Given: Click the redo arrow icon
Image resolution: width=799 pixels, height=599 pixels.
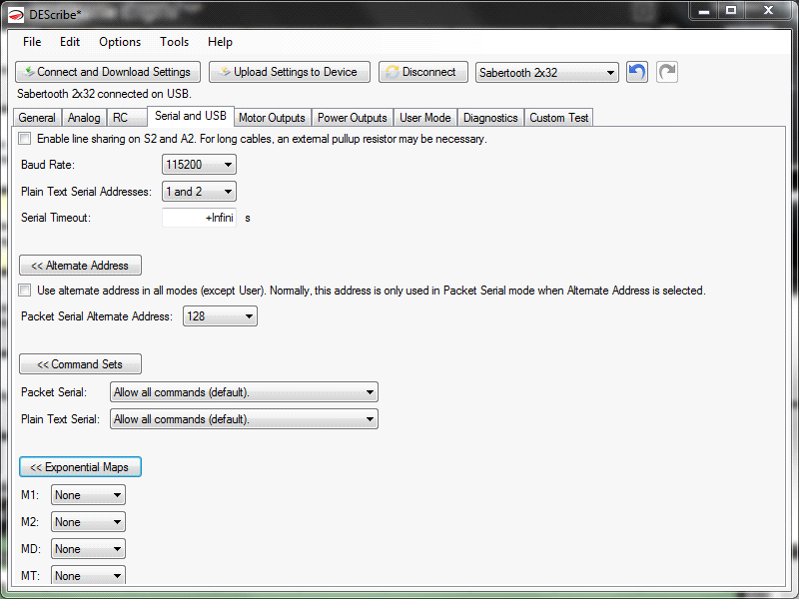Looking at the screenshot, I should coord(667,72).
